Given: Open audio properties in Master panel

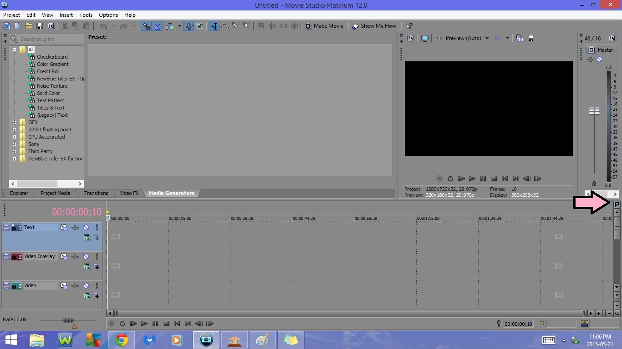Looking at the screenshot, I should point(612,38).
